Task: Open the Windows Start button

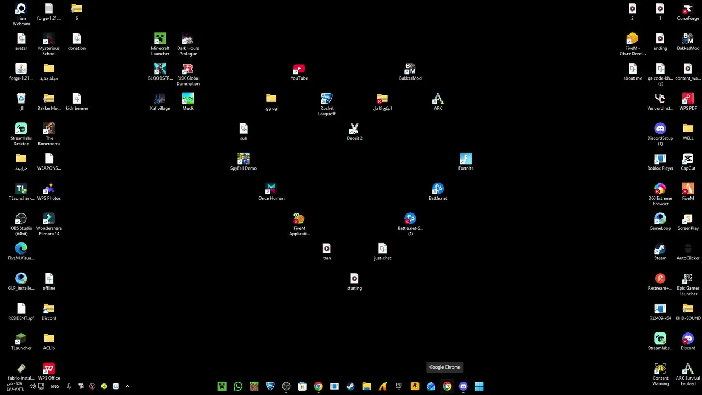Action: click(479, 386)
